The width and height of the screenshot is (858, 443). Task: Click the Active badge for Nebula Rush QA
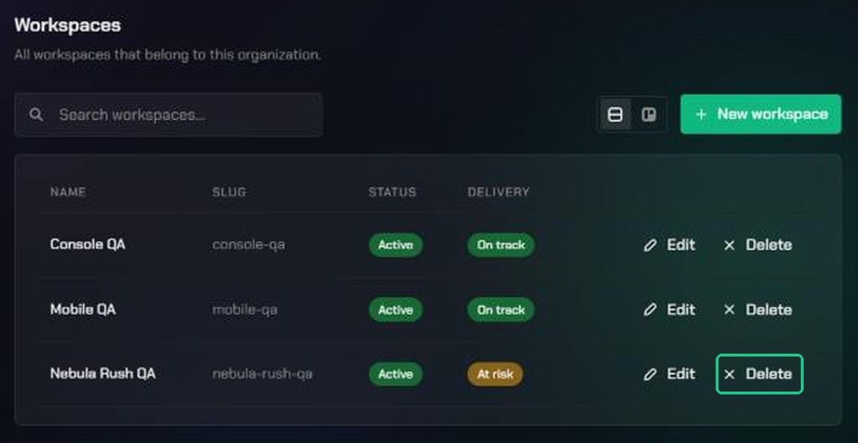coord(395,374)
